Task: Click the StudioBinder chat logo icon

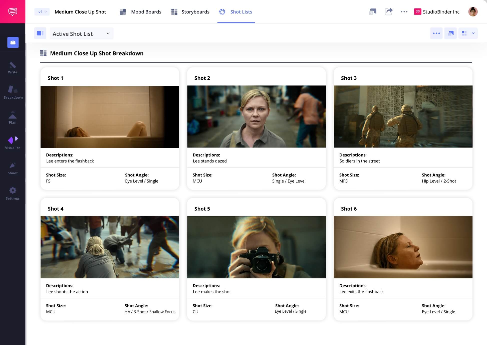Action: click(x=13, y=12)
